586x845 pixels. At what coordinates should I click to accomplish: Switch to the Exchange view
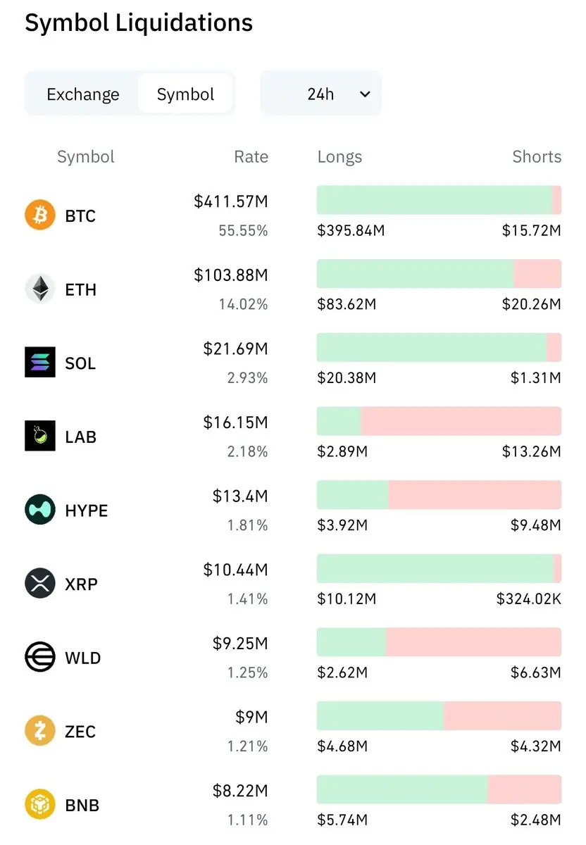coord(82,94)
